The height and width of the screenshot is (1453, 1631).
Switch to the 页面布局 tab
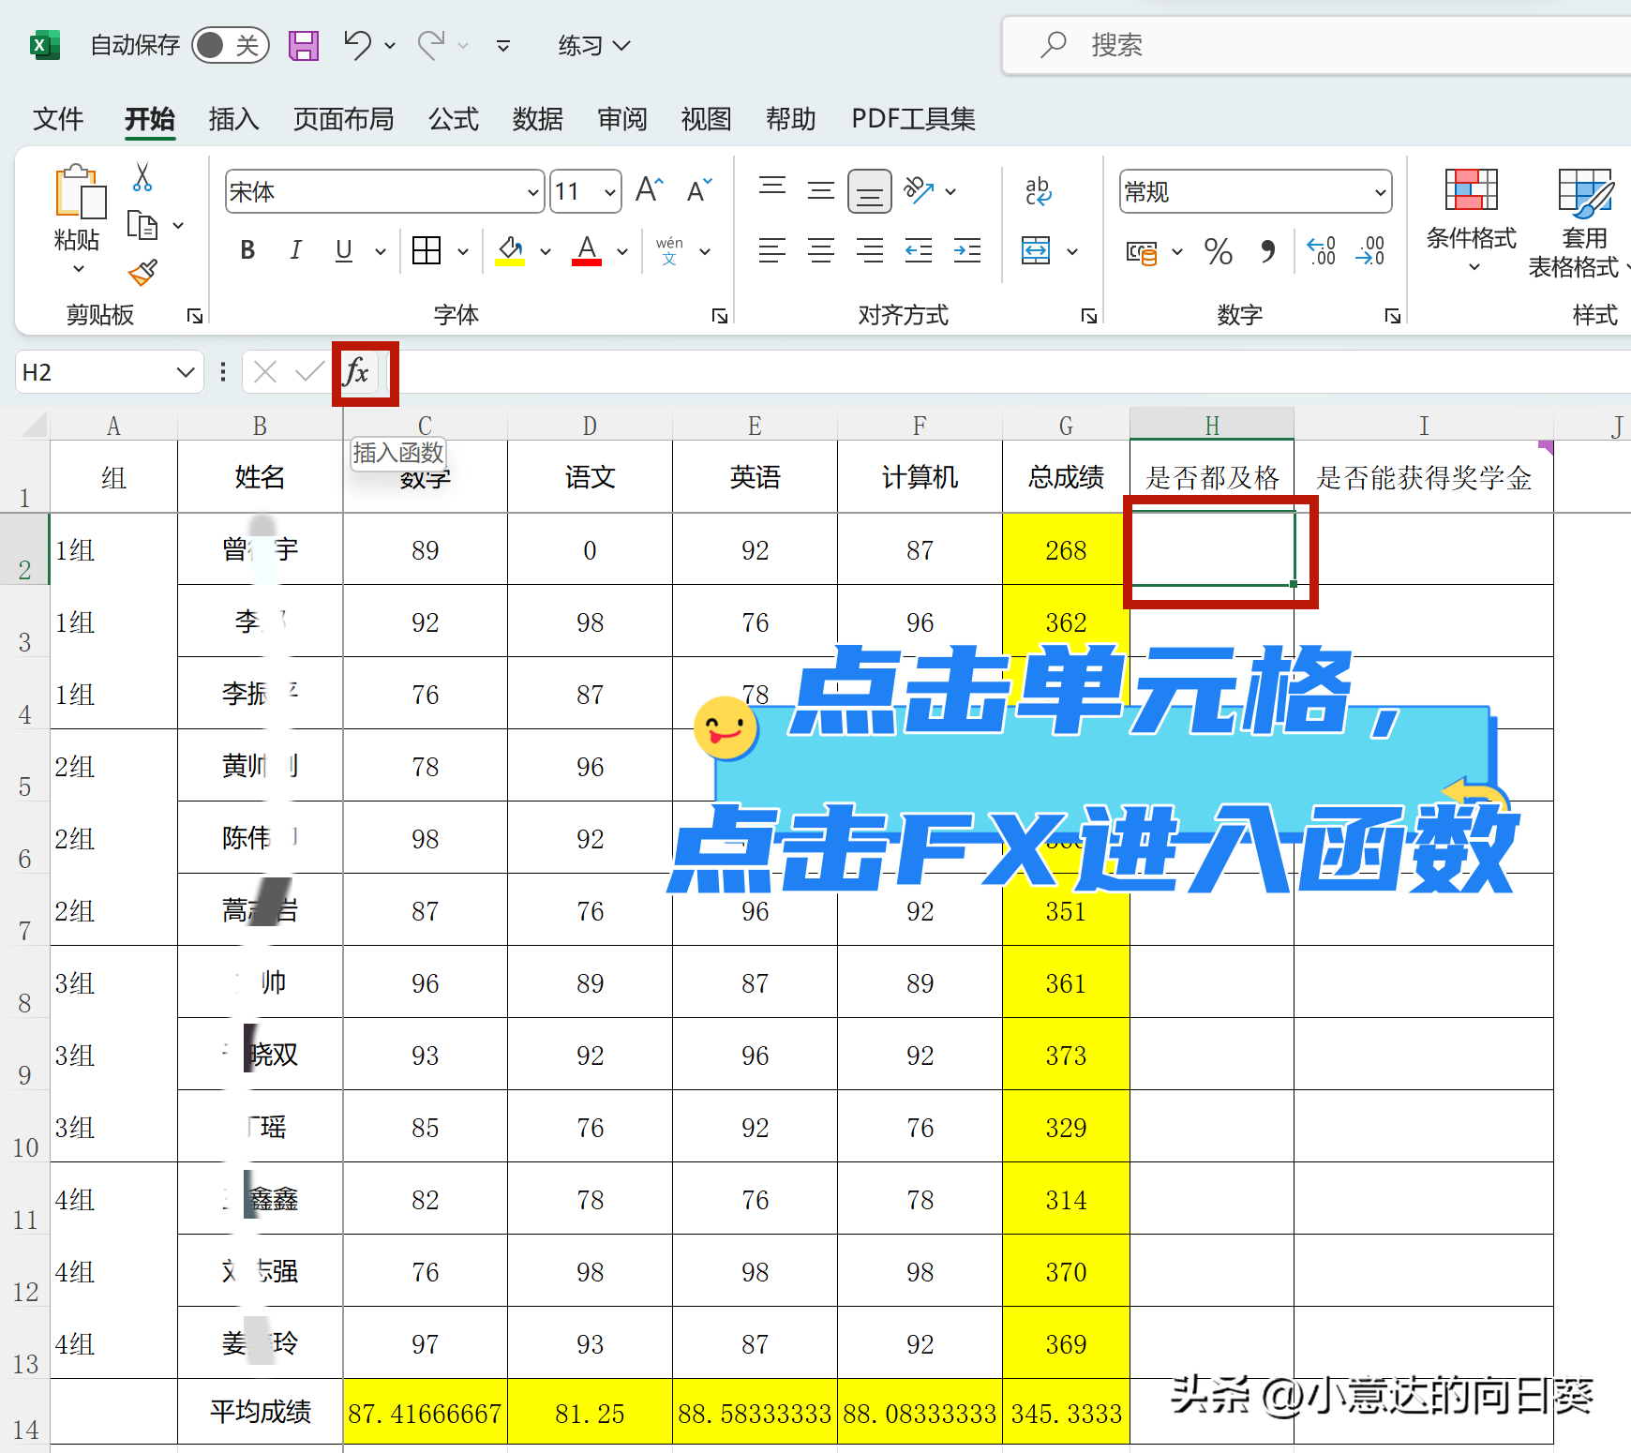(343, 119)
